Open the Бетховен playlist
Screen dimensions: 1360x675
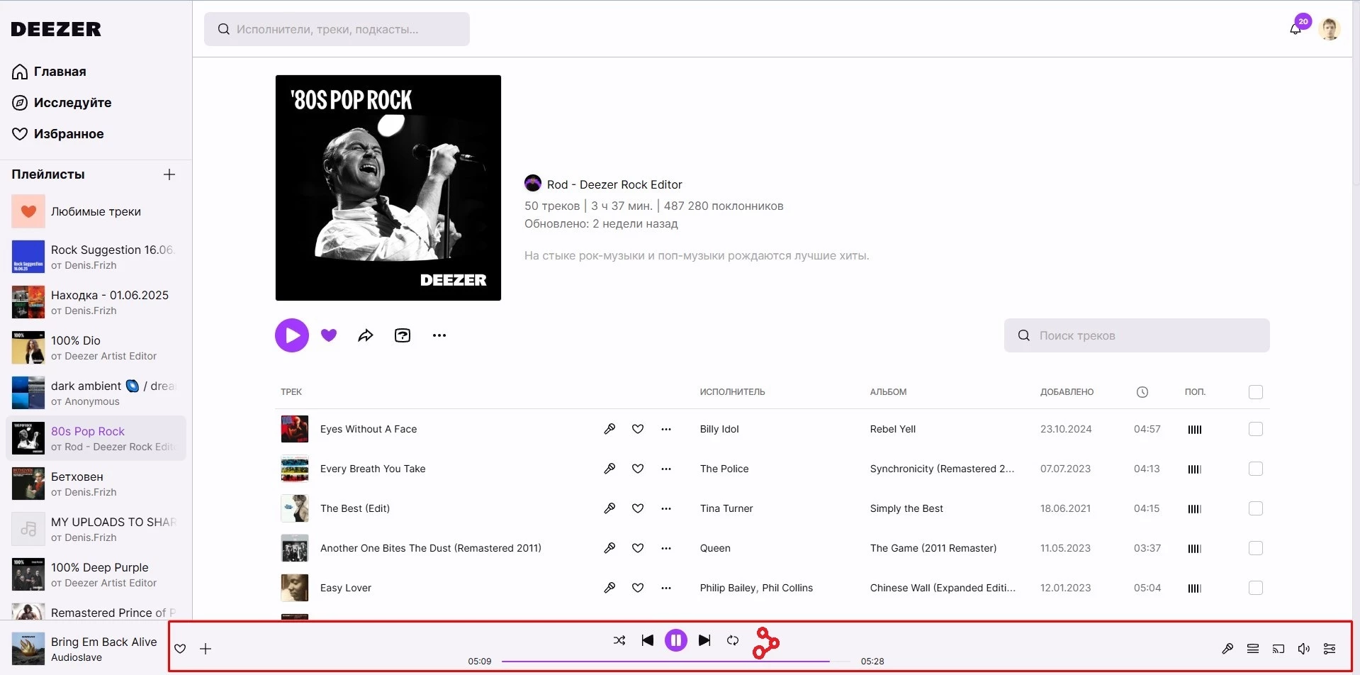coord(96,484)
